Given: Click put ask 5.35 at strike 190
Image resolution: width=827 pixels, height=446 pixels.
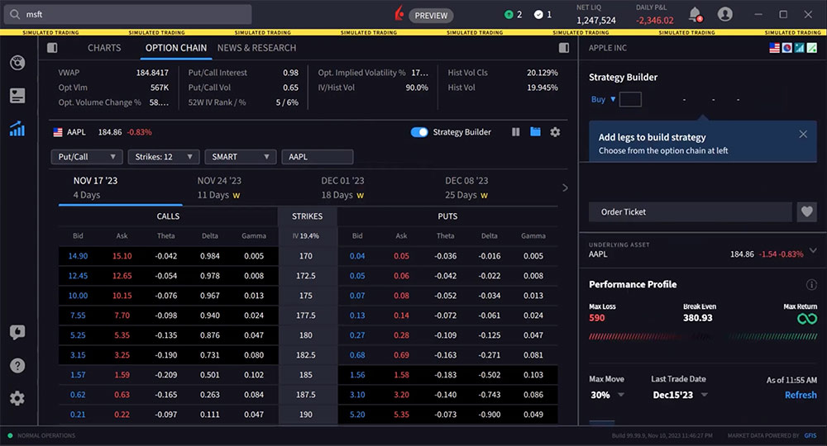Looking at the screenshot, I should [x=401, y=415].
